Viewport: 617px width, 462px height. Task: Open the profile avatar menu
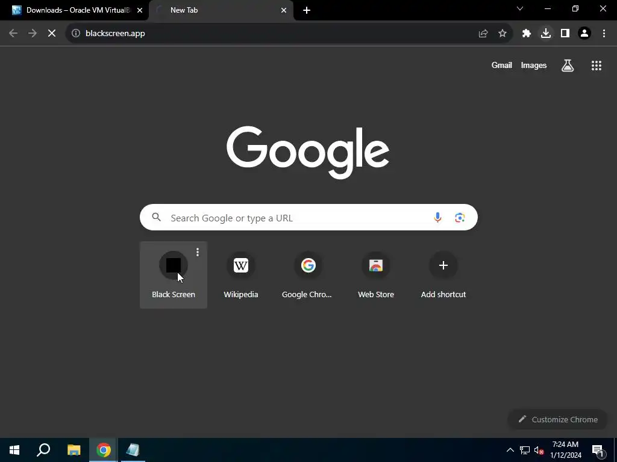584,34
